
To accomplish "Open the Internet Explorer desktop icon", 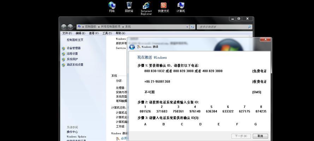I will 146,8.
